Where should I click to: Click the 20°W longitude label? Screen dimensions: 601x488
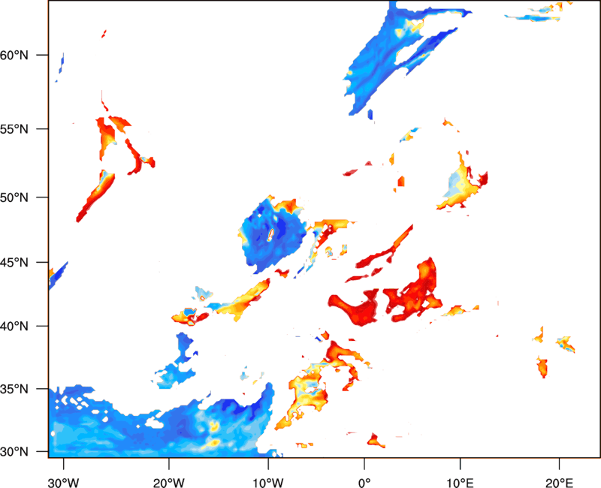coord(168,483)
